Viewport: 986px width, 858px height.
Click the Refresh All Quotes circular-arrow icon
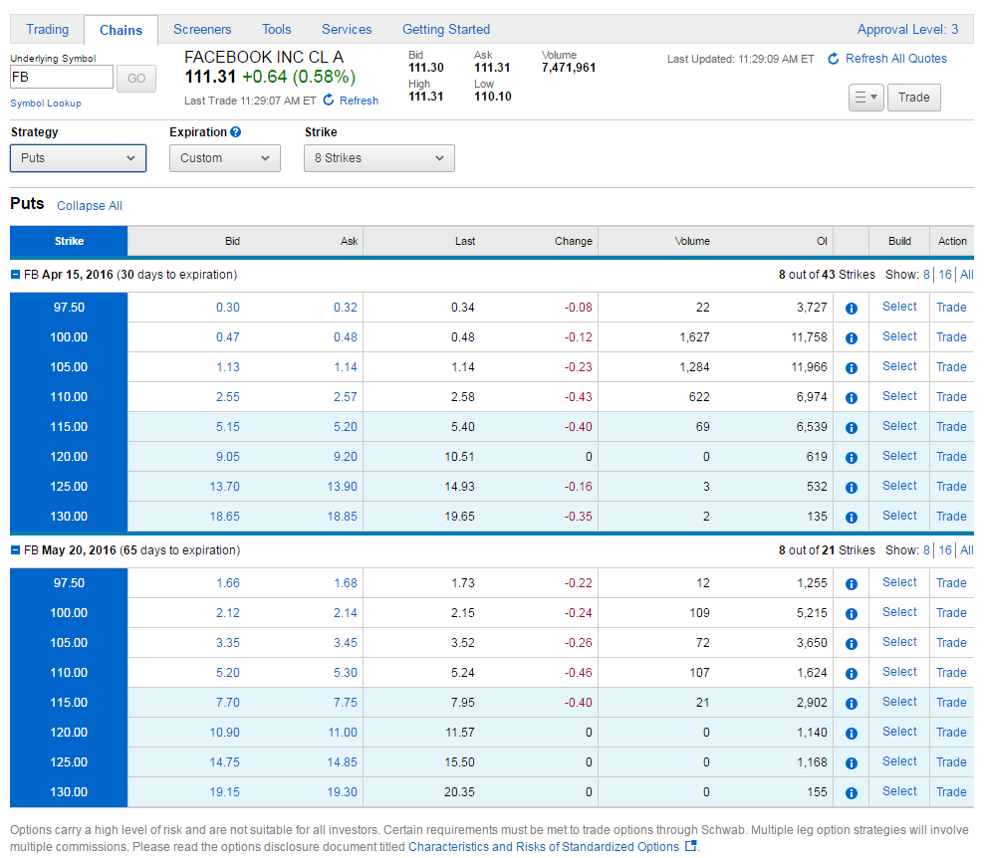834,59
